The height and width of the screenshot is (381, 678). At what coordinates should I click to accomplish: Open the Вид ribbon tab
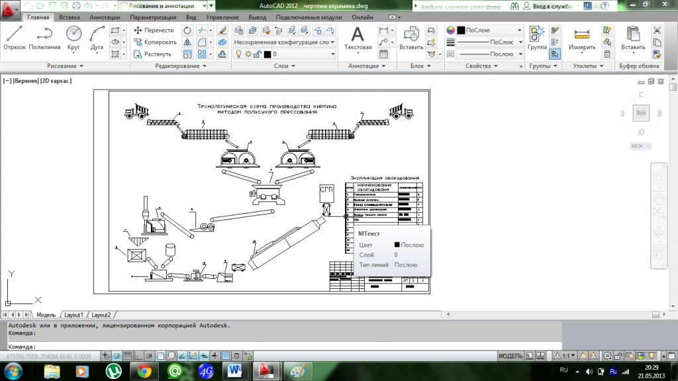coord(191,17)
